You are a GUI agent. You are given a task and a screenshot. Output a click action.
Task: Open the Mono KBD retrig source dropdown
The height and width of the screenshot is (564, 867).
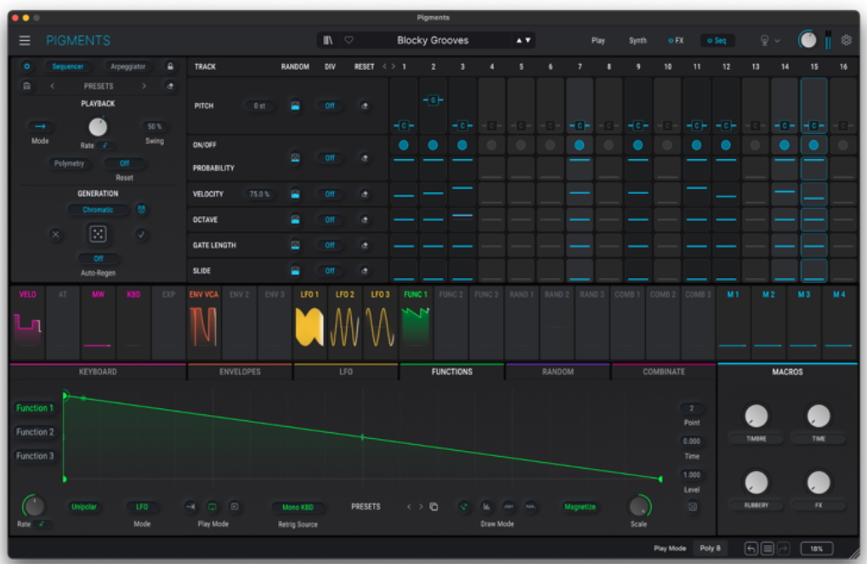click(x=297, y=507)
